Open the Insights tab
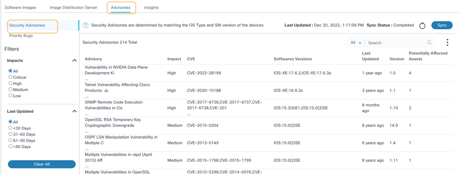Image resolution: width=460 pixels, height=175 pixels. tap(151, 8)
